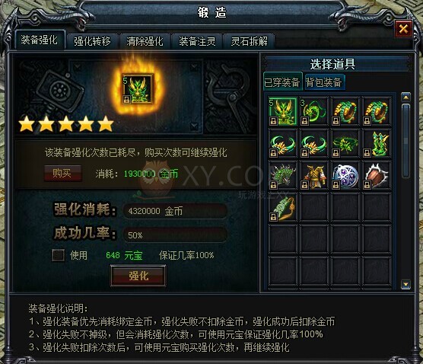423x364 pixels.
Task: Click the scroll up arrow of item list
Action: click(x=406, y=97)
